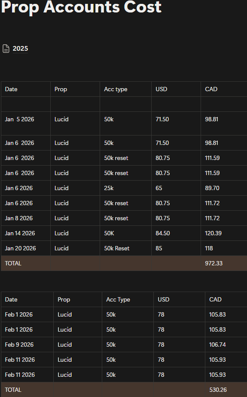The width and height of the screenshot is (247, 397).
Task: Click the 98.81 CAD value in Jan 5 row
Action: coord(211,119)
